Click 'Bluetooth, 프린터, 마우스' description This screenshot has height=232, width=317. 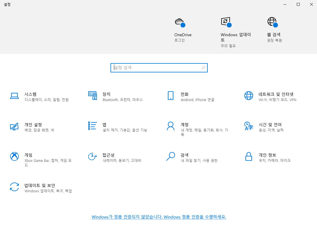pos(123,100)
